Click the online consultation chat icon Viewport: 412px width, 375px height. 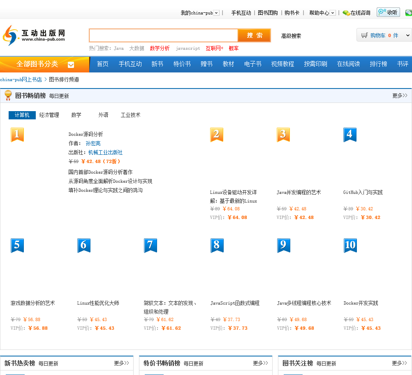tap(346, 13)
